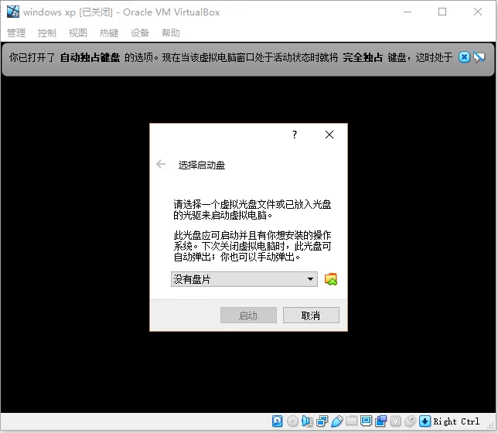
Task: Click the 取消 button
Action: tap(311, 315)
